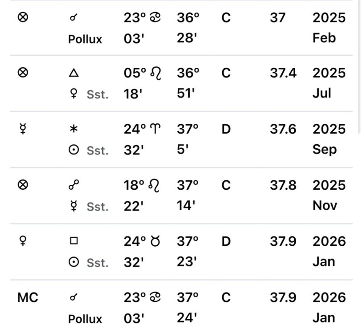Click the age value 37.6
The image size is (363, 334).
[x=283, y=129]
